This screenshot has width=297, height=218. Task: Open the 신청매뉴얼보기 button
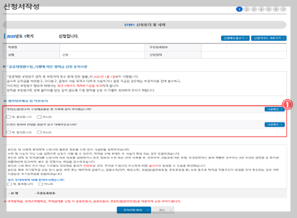235,38
